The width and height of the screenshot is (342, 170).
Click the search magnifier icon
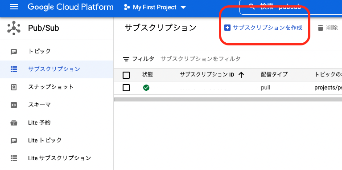[252, 7]
